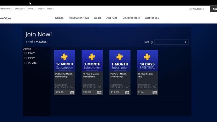The image size is (217, 122).
Task: Open PS Plus: 14-Day Trial title
Action: 145,75
